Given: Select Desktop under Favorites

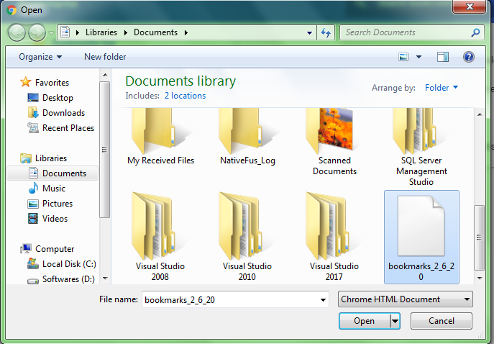Looking at the screenshot, I should pos(50,98).
